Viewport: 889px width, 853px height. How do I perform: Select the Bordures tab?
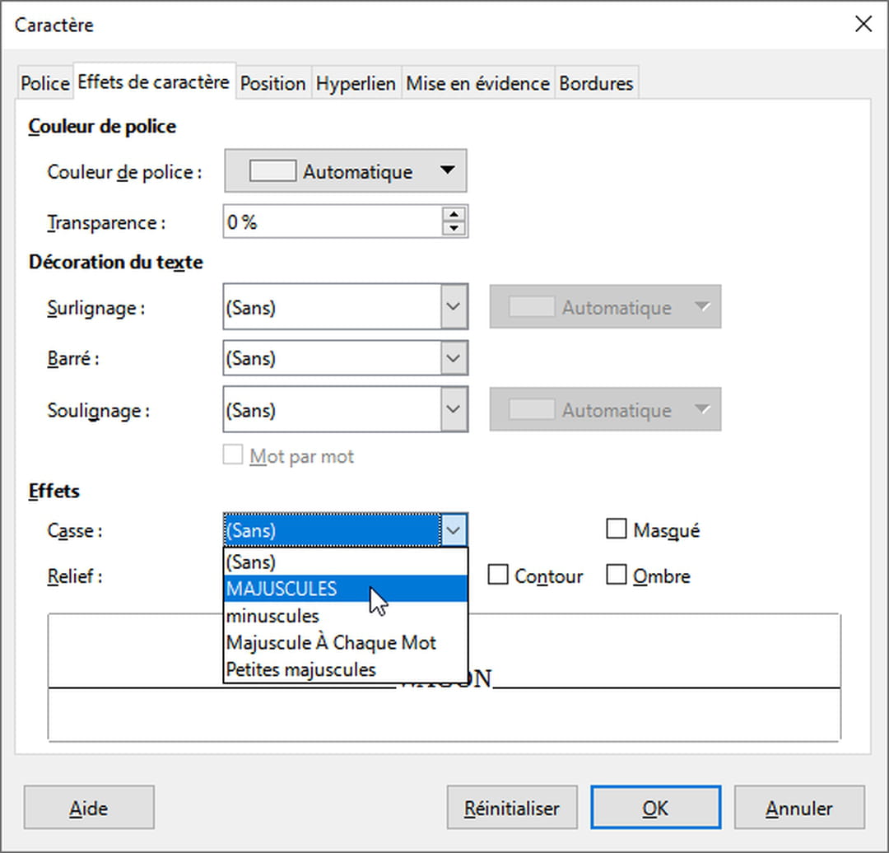[596, 84]
